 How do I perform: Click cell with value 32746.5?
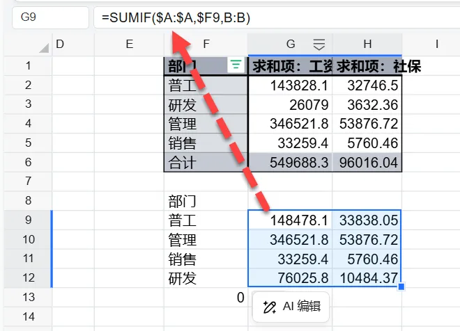pyautogui.click(x=367, y=85)
